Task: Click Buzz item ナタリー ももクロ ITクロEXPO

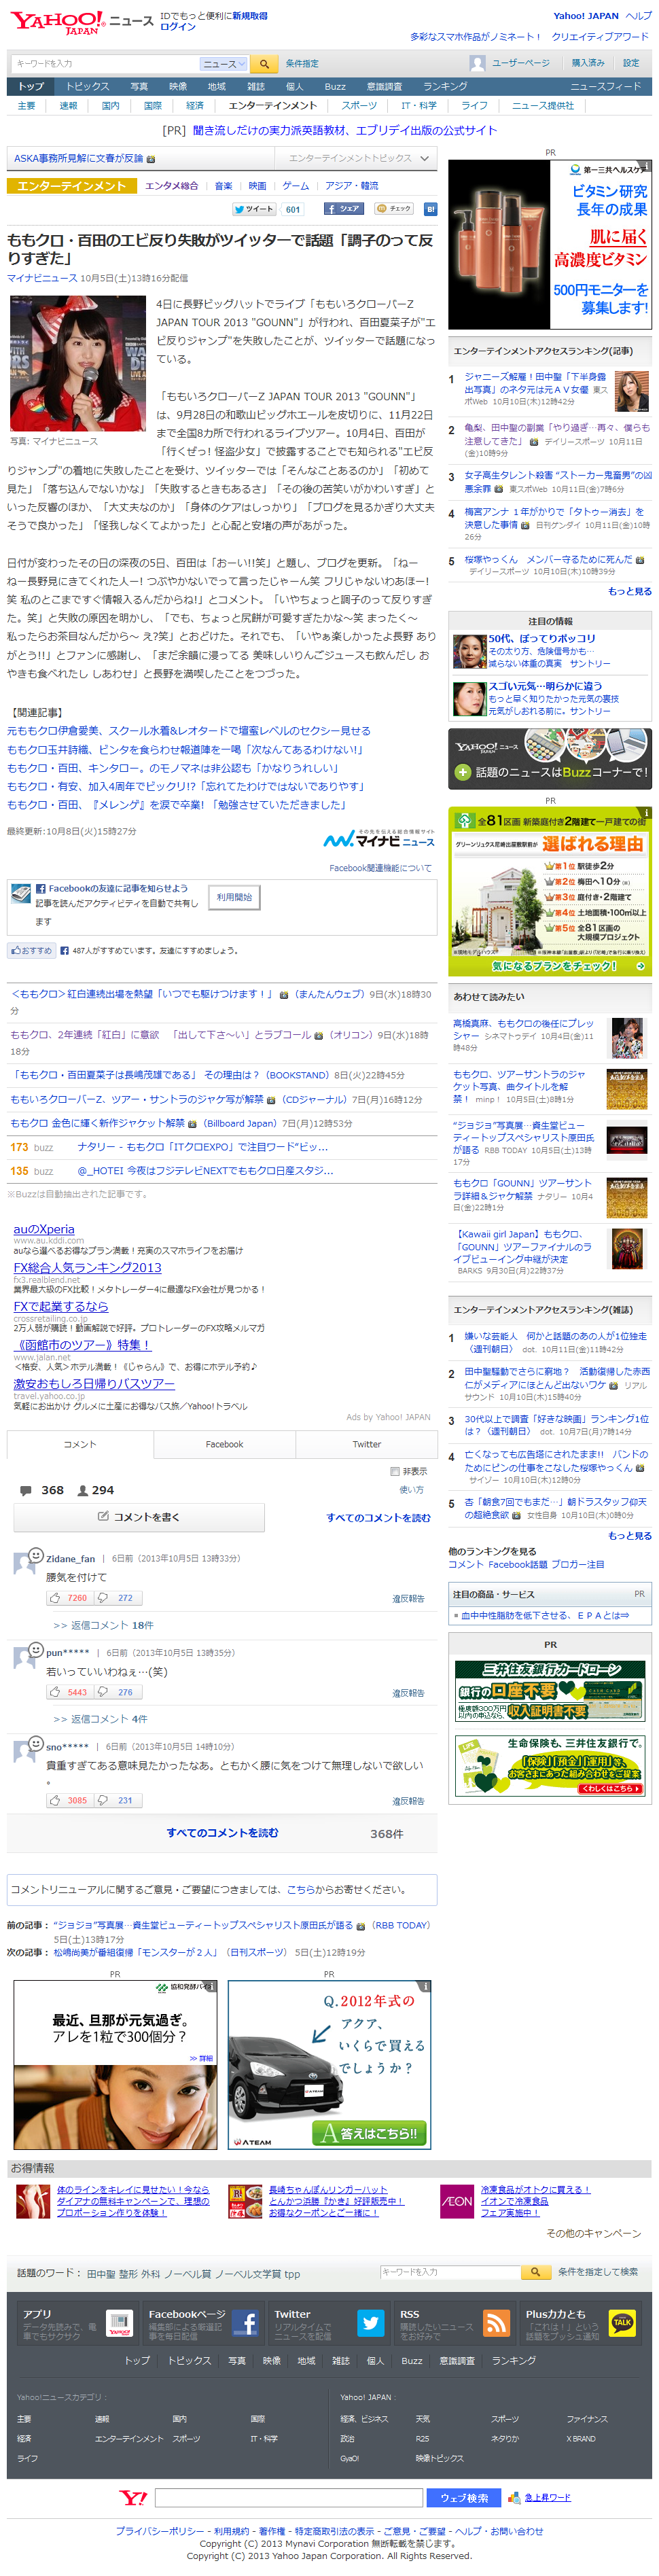Action: pos(203,1147)
